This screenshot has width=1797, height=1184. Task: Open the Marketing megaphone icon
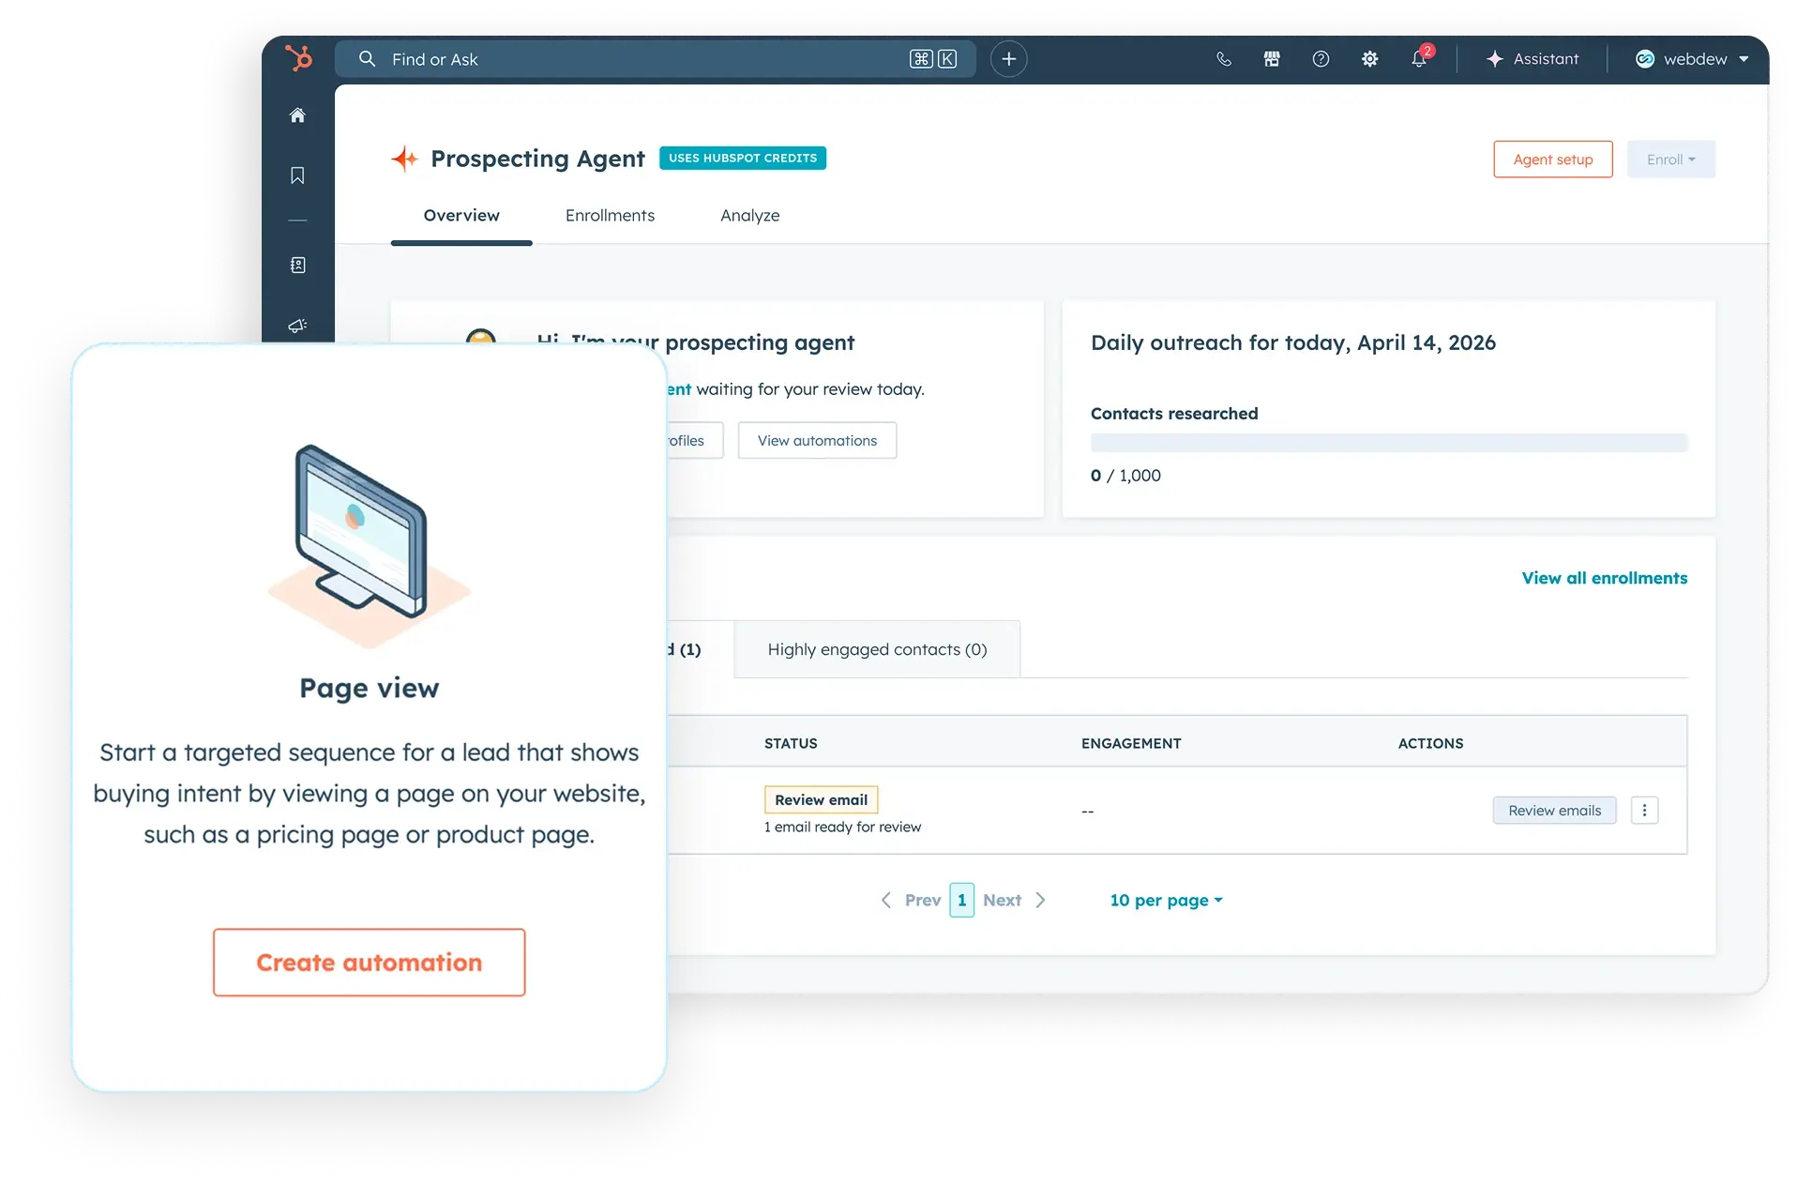point(297,326)
